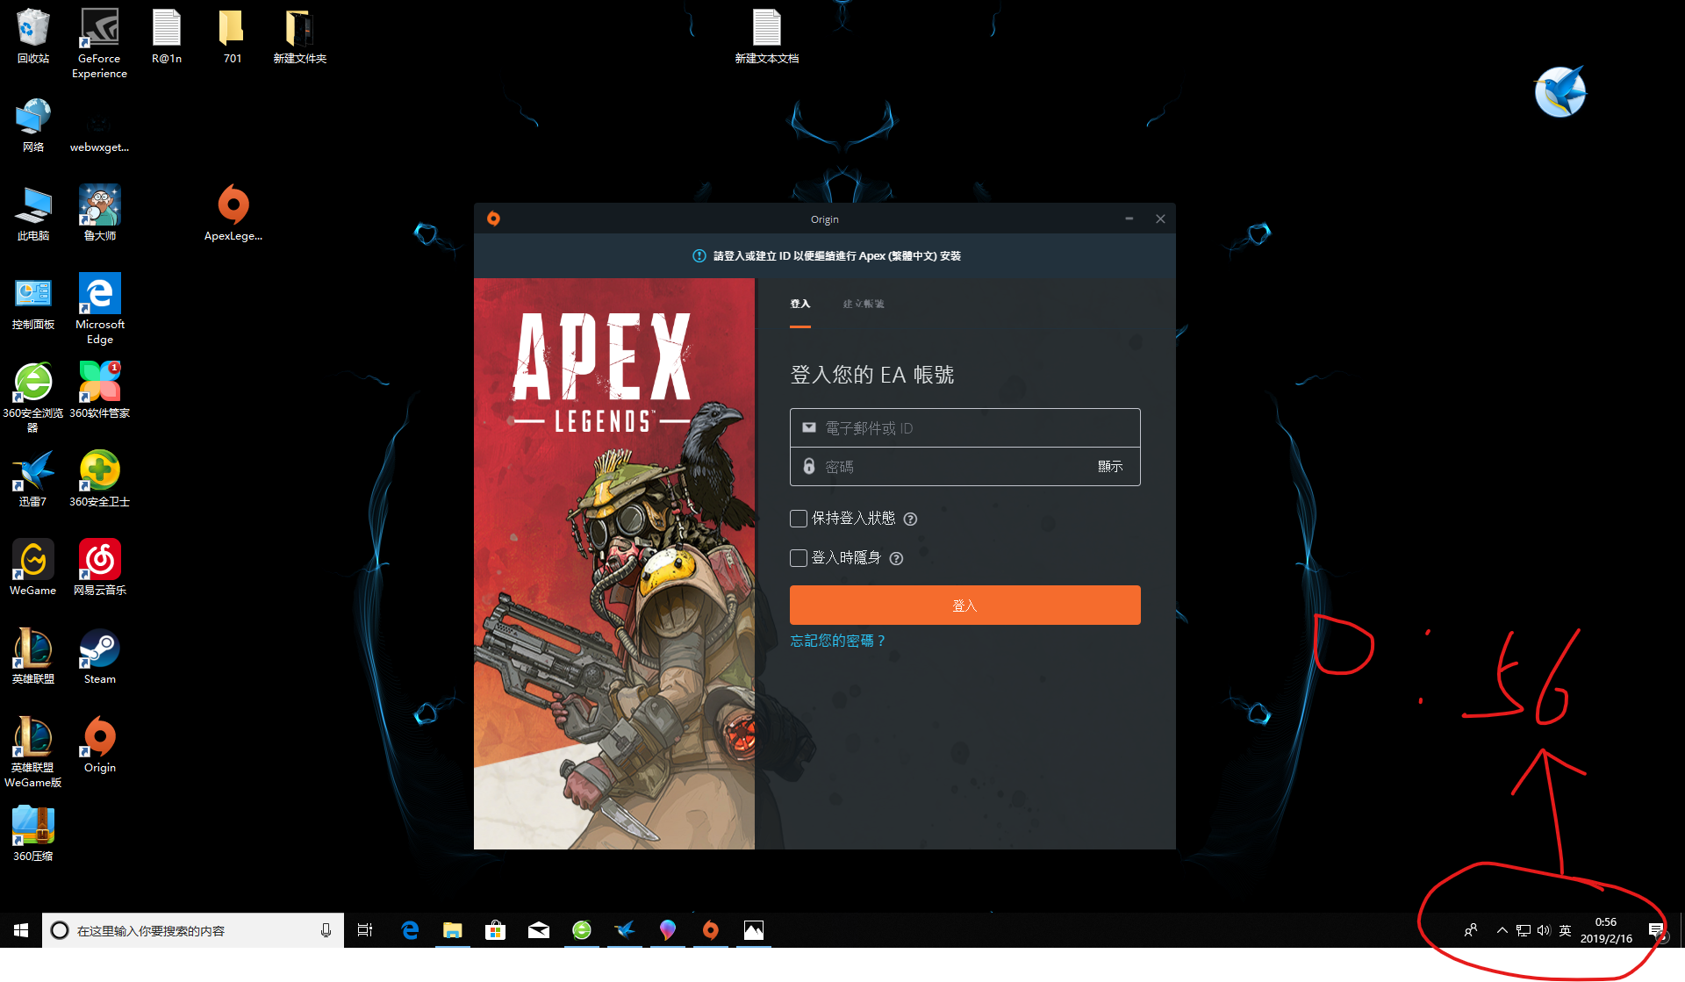Select the 360软件管家 desktop icon

tap(99, 391)
